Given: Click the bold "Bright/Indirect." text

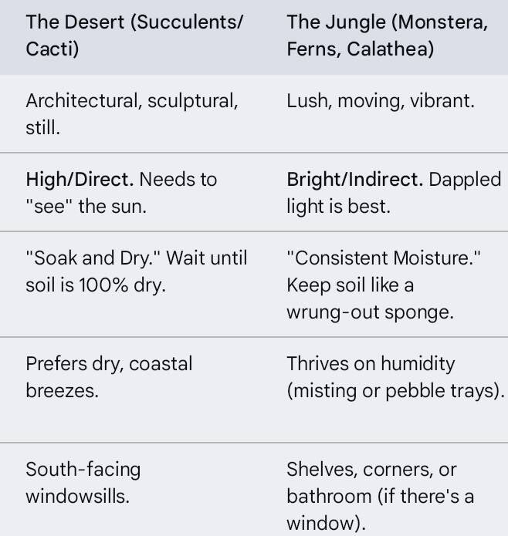Looking at the screenshot, I should (354, 180).
